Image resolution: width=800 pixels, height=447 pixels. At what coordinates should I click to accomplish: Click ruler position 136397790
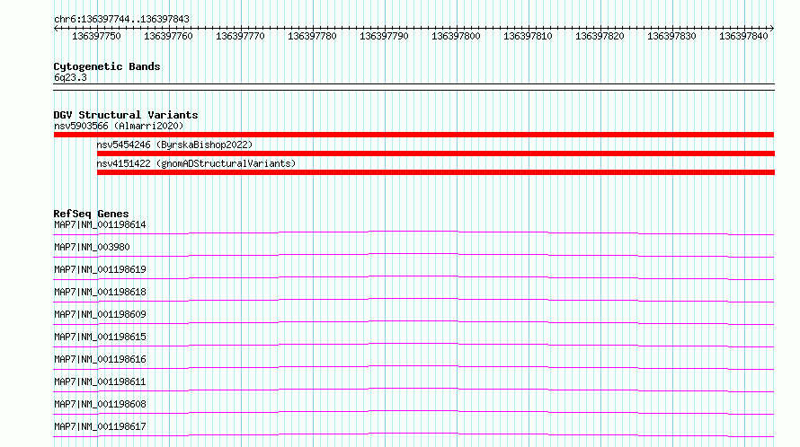pyautogui.click(x=384, y=36)
